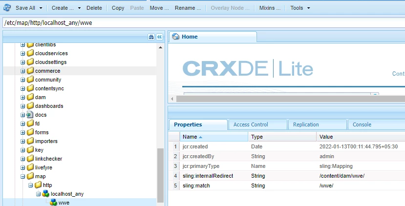Collapse the http tree node
The width and height of the screenshot is (405, 206).
pos(30,185)
